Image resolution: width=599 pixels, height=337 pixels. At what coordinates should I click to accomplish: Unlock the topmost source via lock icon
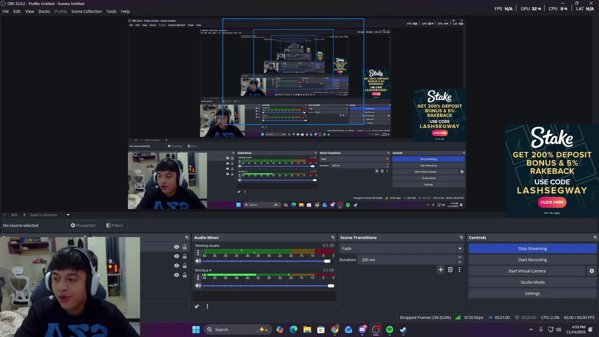(x=184, y=247)
